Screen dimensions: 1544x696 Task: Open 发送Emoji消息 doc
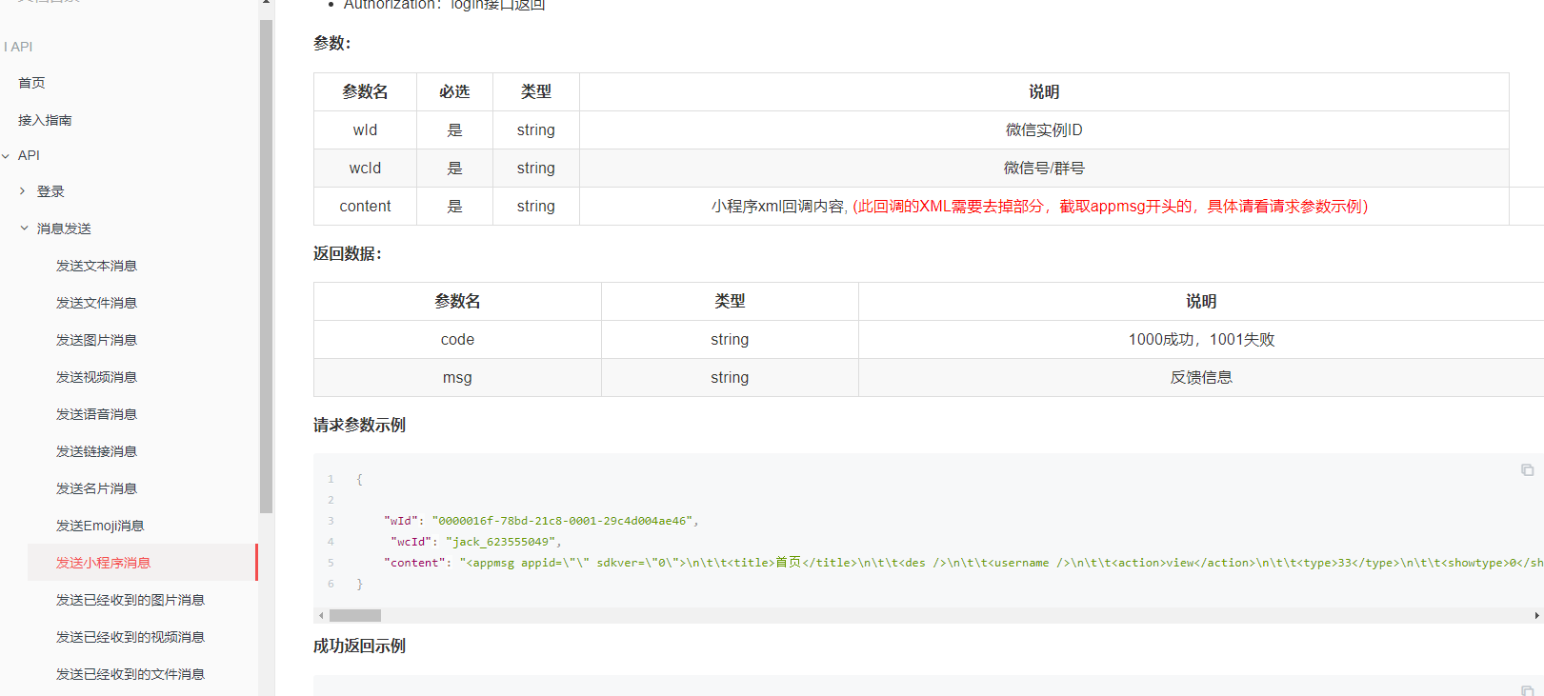tap(100, 526)
